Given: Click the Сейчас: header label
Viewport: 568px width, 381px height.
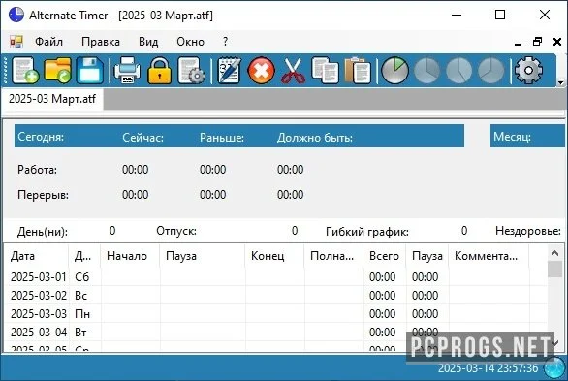Looking at the screenshot, I should (142, 138).
